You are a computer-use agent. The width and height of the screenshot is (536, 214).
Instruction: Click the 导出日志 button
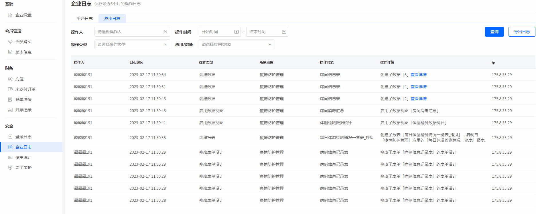click(x=522, y=32)
